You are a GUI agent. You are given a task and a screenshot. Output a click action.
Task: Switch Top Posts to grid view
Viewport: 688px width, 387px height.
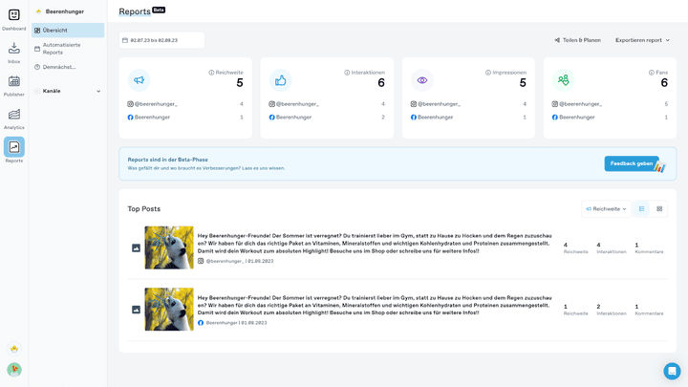[x=659, y=209]
